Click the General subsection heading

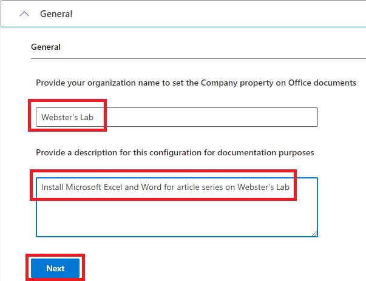tap(46, 47)
